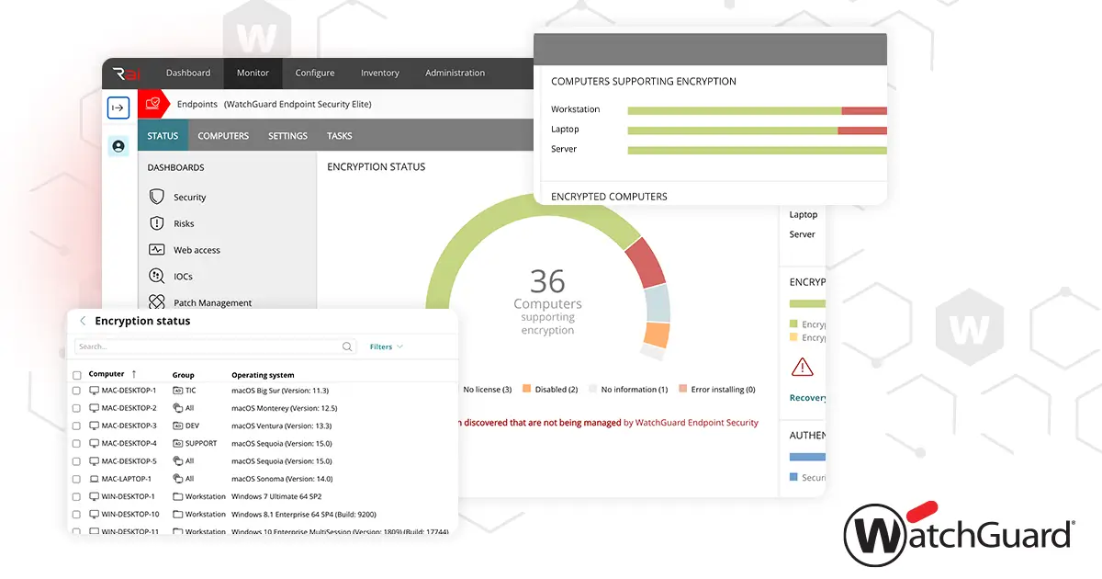Click the back arrow beside Encryption status
Image resolution: width=1102 pixels, height=579 pixels.
click(83, 321)
